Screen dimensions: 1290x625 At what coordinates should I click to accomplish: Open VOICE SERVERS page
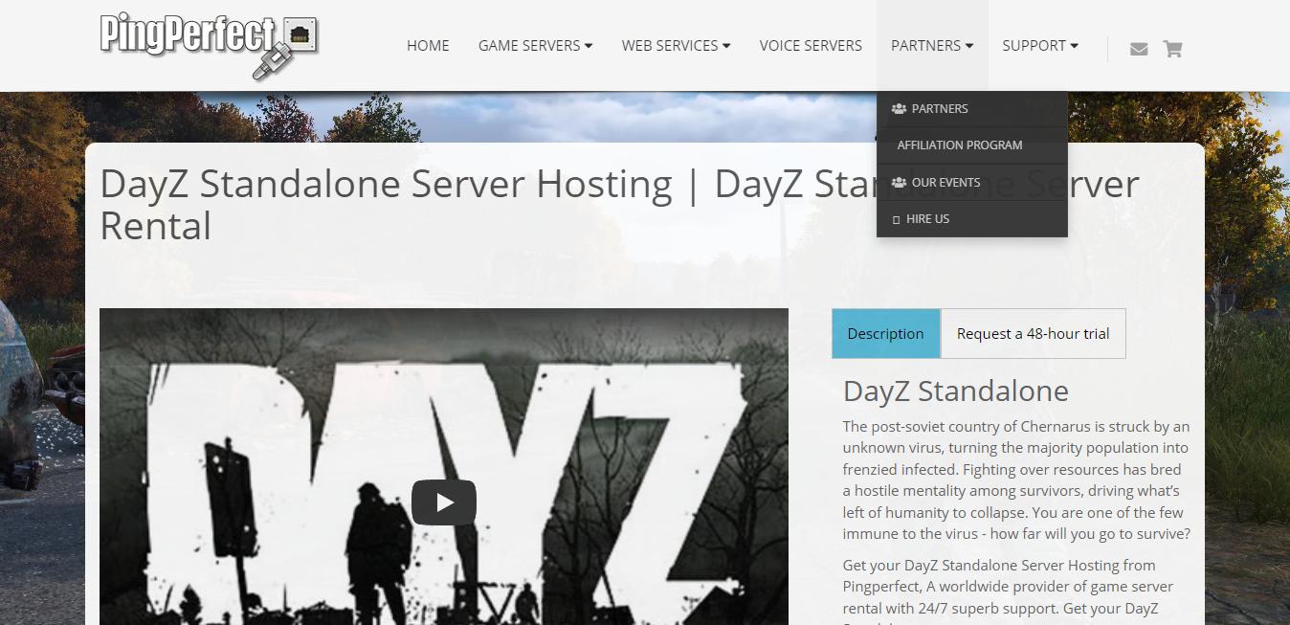811,45
